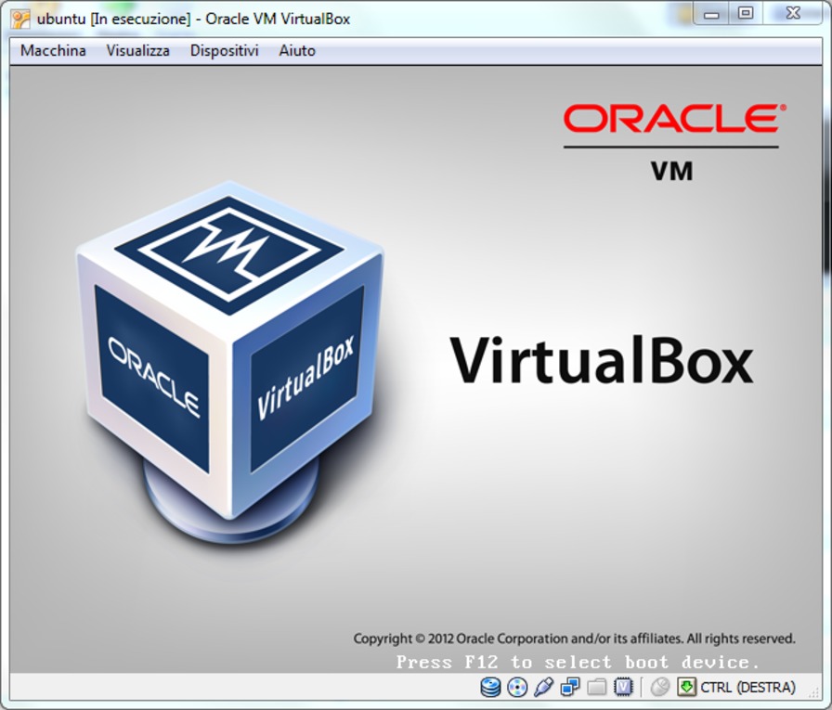Click the 'Press F12 to select boot device.' text
Image resolution: width=832 pixels, height=710 pixels.
pos(578,663)
